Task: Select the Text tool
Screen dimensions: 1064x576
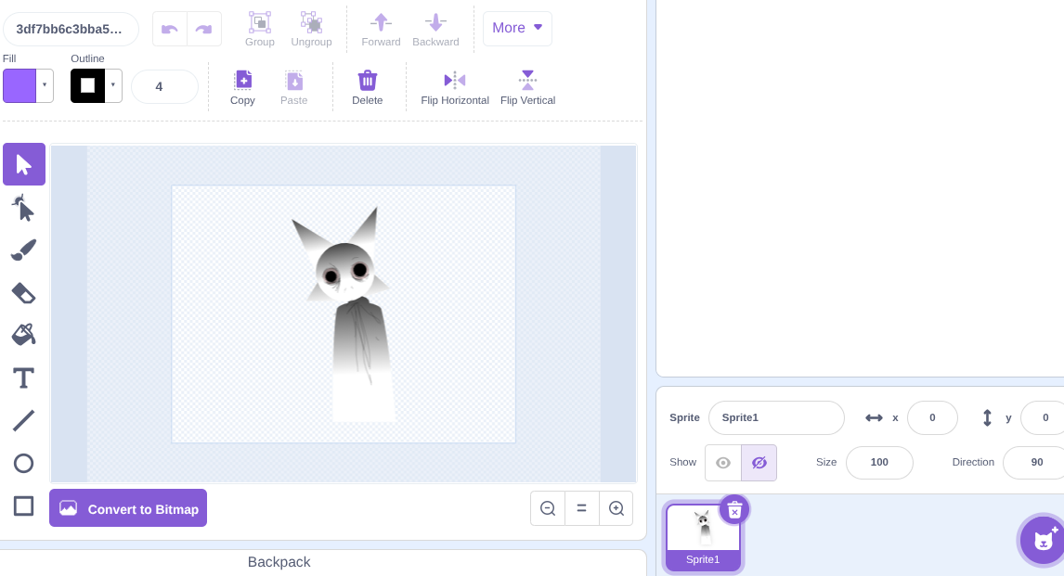Action: pyautogui.click(x=24, y=378)
